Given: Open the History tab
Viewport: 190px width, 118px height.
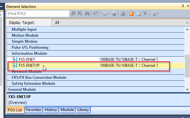Looking at the screenshot, I should coord(51,110).
